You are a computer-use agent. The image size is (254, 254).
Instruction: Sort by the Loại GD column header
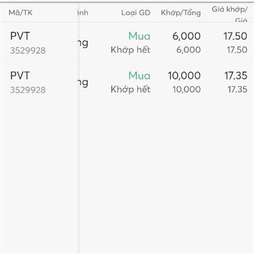(135, 13)
